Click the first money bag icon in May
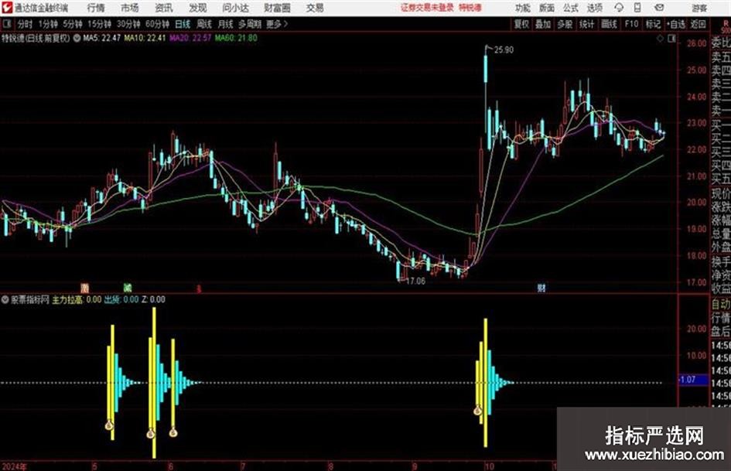Viewport: 731px width, 471px height. pos(109,425)
